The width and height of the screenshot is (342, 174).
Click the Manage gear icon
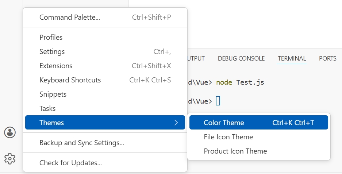tap(10, 159)
